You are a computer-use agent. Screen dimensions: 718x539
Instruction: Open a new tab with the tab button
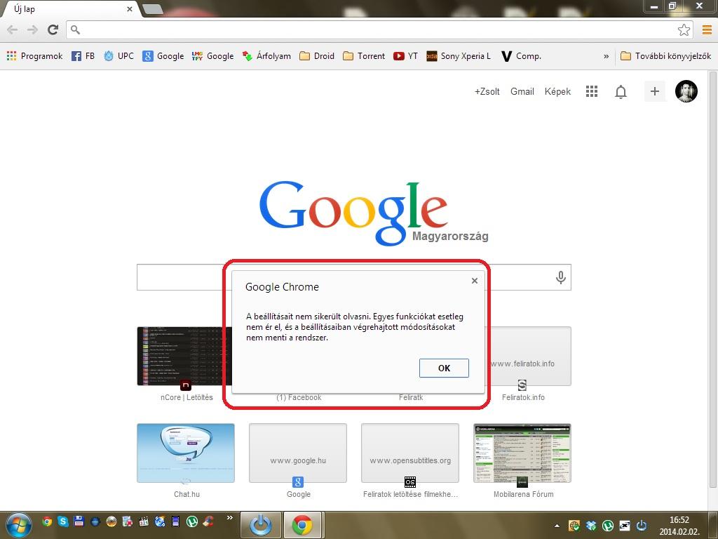click(152, 8)
